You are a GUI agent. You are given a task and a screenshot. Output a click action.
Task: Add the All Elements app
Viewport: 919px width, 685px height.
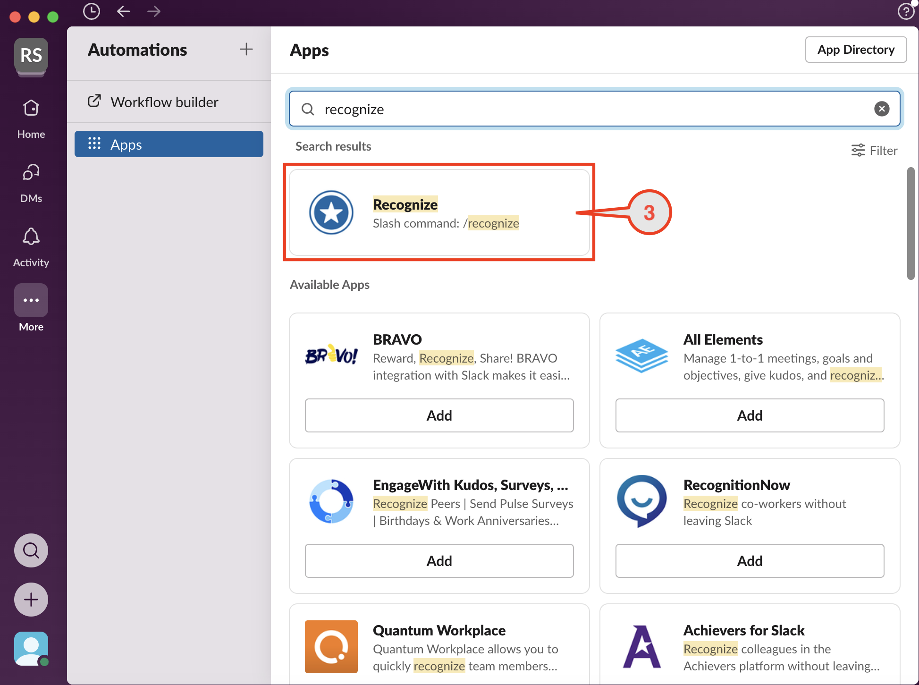750,415
